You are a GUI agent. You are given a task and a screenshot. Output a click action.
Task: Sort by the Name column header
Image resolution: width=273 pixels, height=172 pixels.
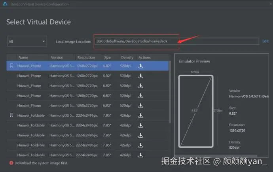pos(23,58)
